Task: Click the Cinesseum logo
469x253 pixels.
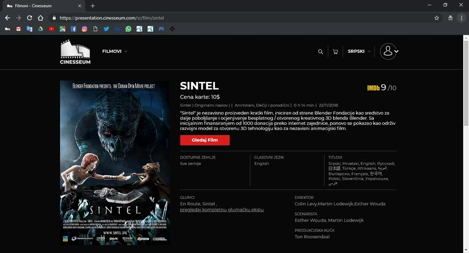Action: pyautogui.click(x=75, y=52)
